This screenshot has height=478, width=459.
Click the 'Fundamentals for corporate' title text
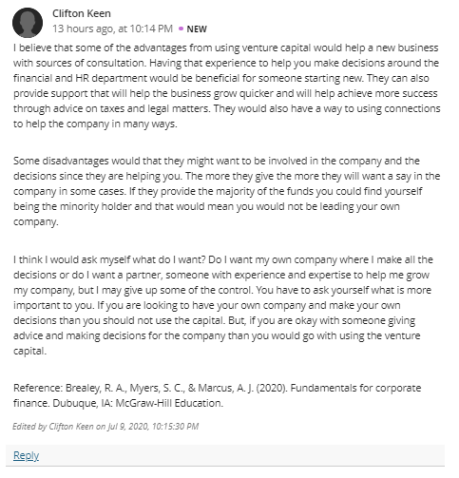click(x=355, y=388)
